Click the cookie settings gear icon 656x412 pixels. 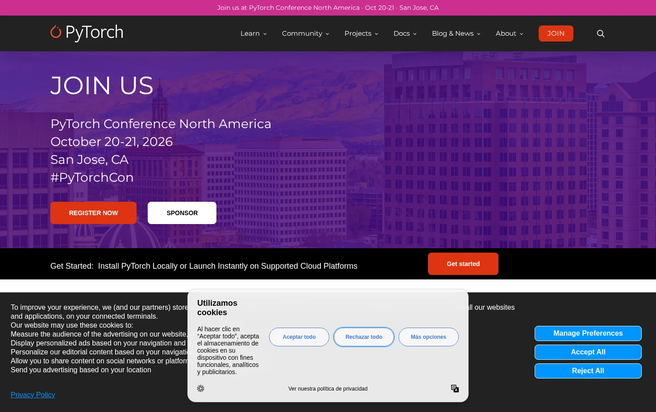coord(201,388)
